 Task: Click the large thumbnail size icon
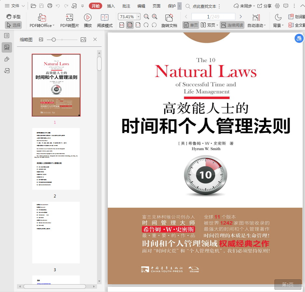pos(83,40)
